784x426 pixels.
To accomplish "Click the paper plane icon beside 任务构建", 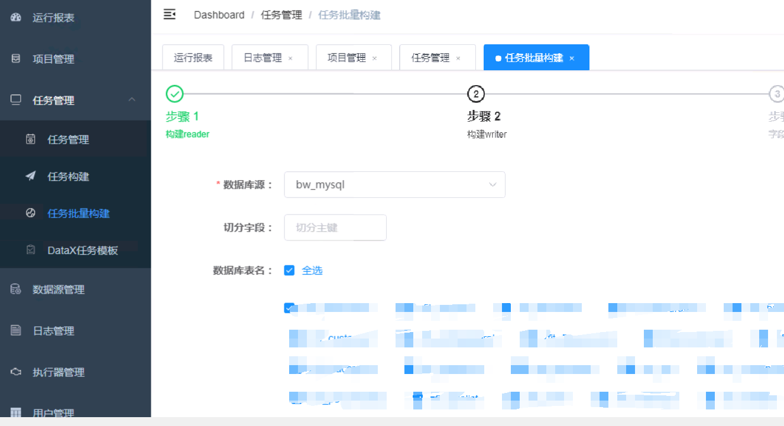I will [x=31, y=176].
